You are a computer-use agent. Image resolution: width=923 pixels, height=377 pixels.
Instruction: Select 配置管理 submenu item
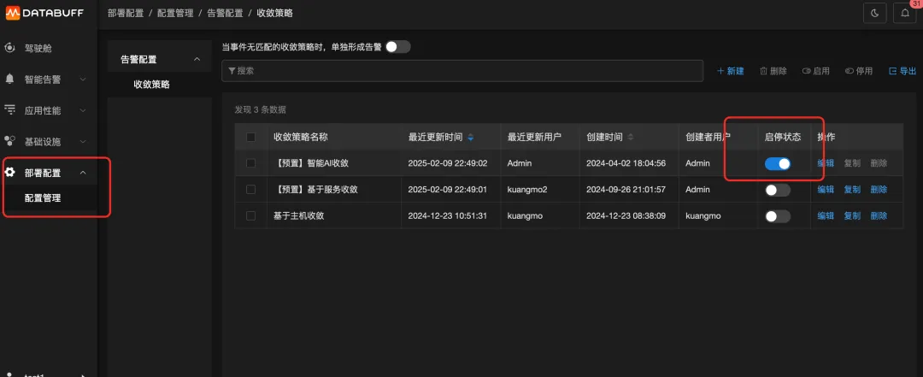coord(43,198)
